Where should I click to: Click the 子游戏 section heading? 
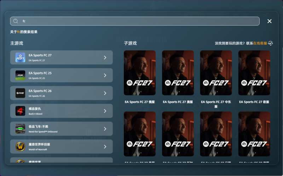point(130,43)
